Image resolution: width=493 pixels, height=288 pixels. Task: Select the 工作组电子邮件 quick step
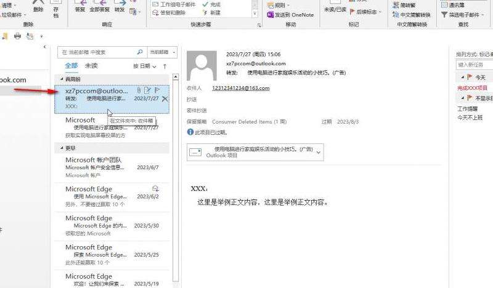174,4
